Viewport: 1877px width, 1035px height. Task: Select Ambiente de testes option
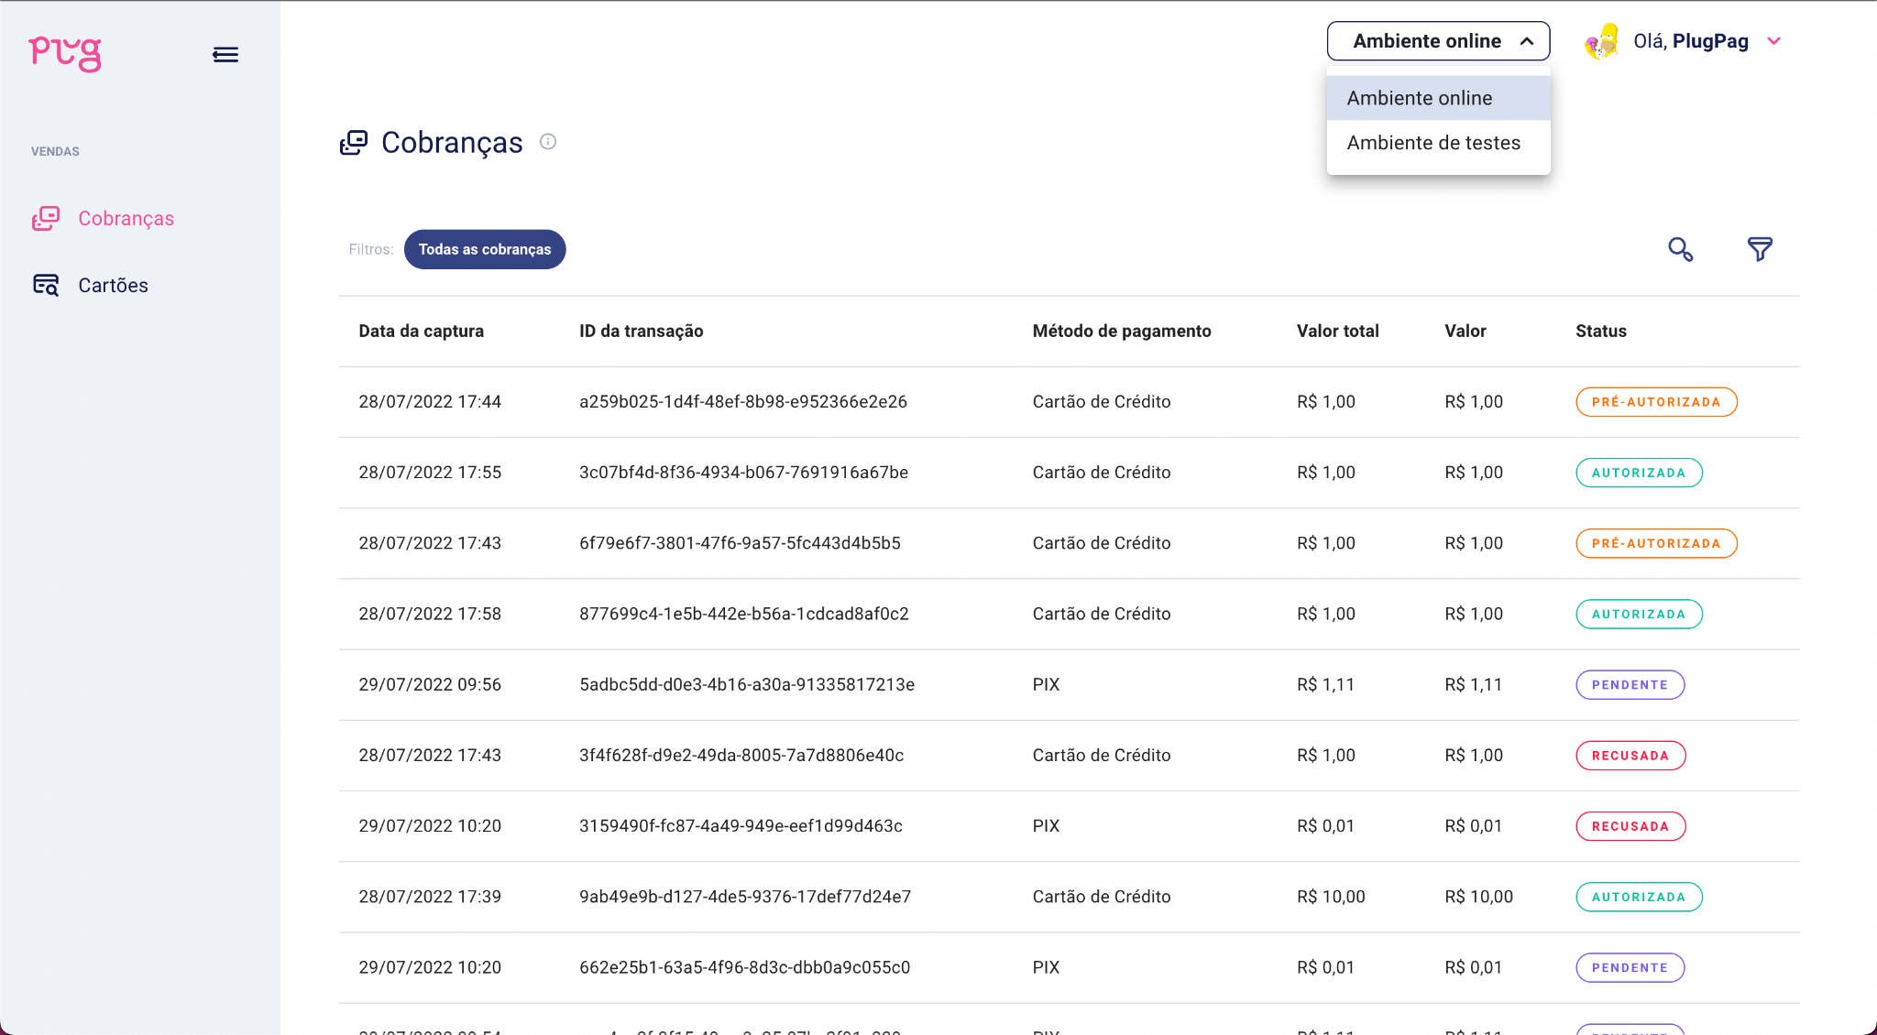tap(1433, 143)
